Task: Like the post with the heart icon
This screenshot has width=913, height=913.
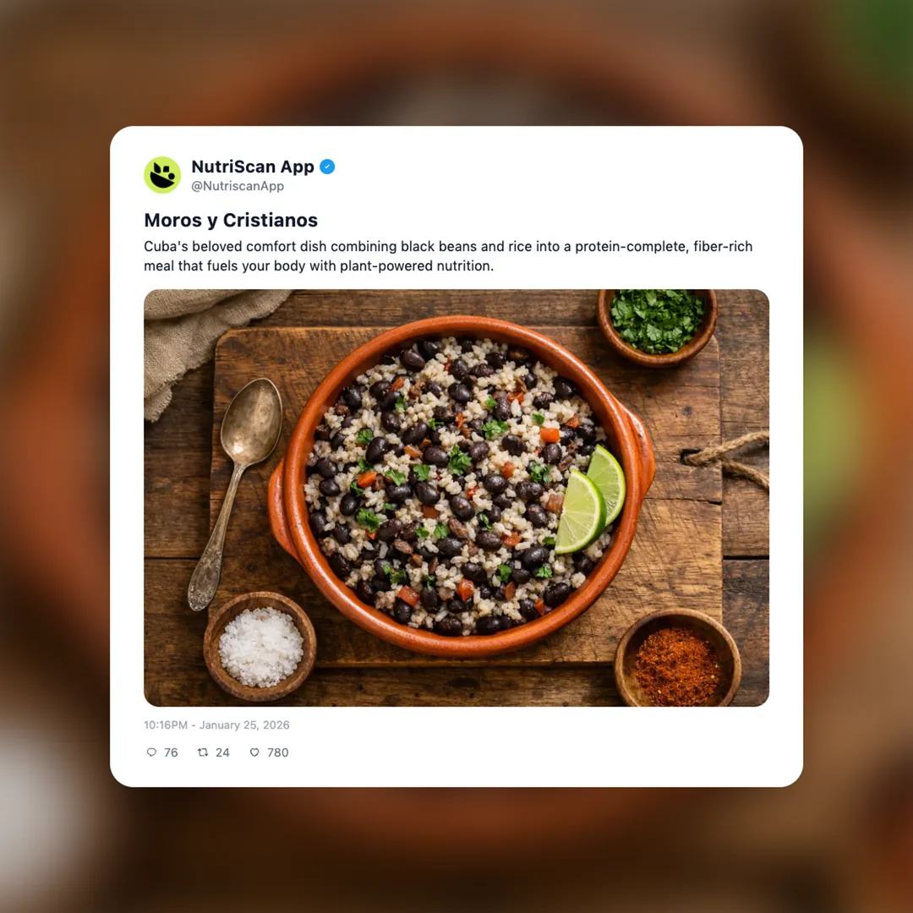Action: pos(254,752)
